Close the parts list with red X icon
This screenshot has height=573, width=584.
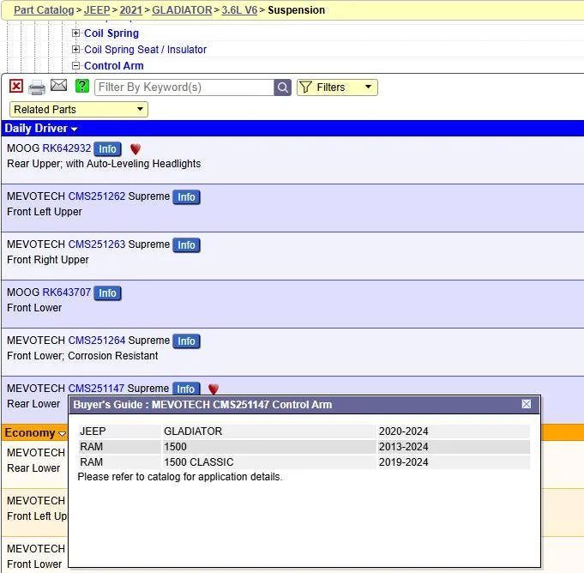[x=16, y=86]
